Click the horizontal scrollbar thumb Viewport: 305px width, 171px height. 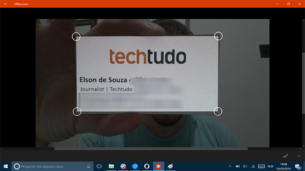coord(151,149)
